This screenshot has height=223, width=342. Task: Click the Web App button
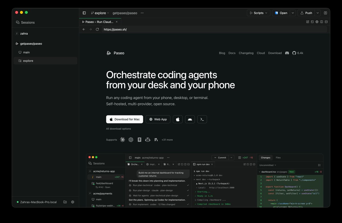pos(158,119)
